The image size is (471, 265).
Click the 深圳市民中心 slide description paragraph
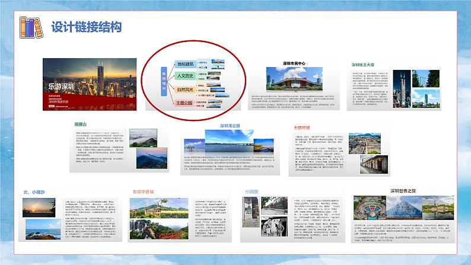[293, 101]
